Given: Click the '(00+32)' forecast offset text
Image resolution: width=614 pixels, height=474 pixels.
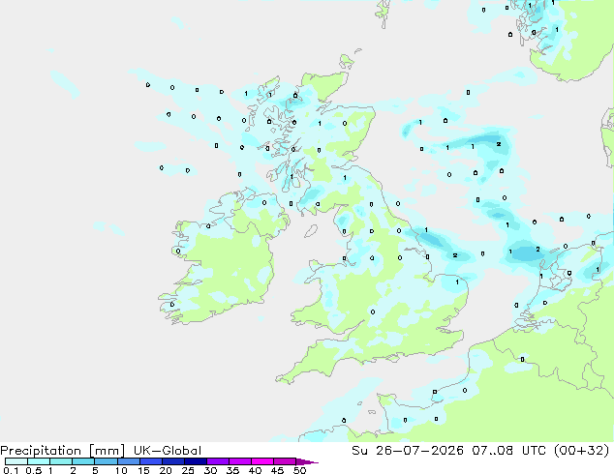Looking at the screenshot, I should 581,451.
